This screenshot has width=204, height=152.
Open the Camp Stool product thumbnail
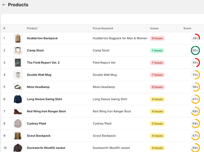pos(18,50)
